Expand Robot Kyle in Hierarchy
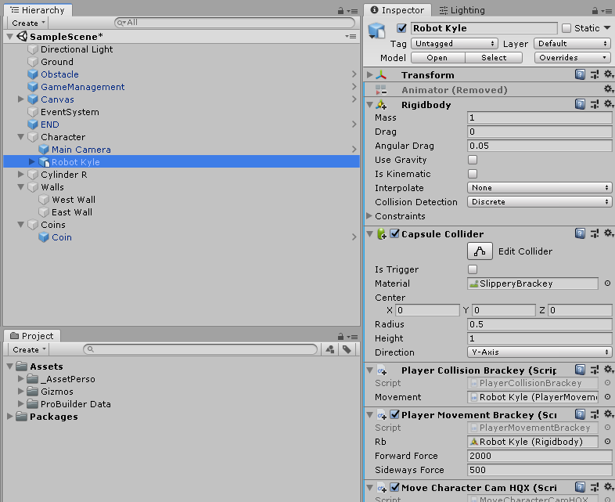615x502 pixels. 32,161
